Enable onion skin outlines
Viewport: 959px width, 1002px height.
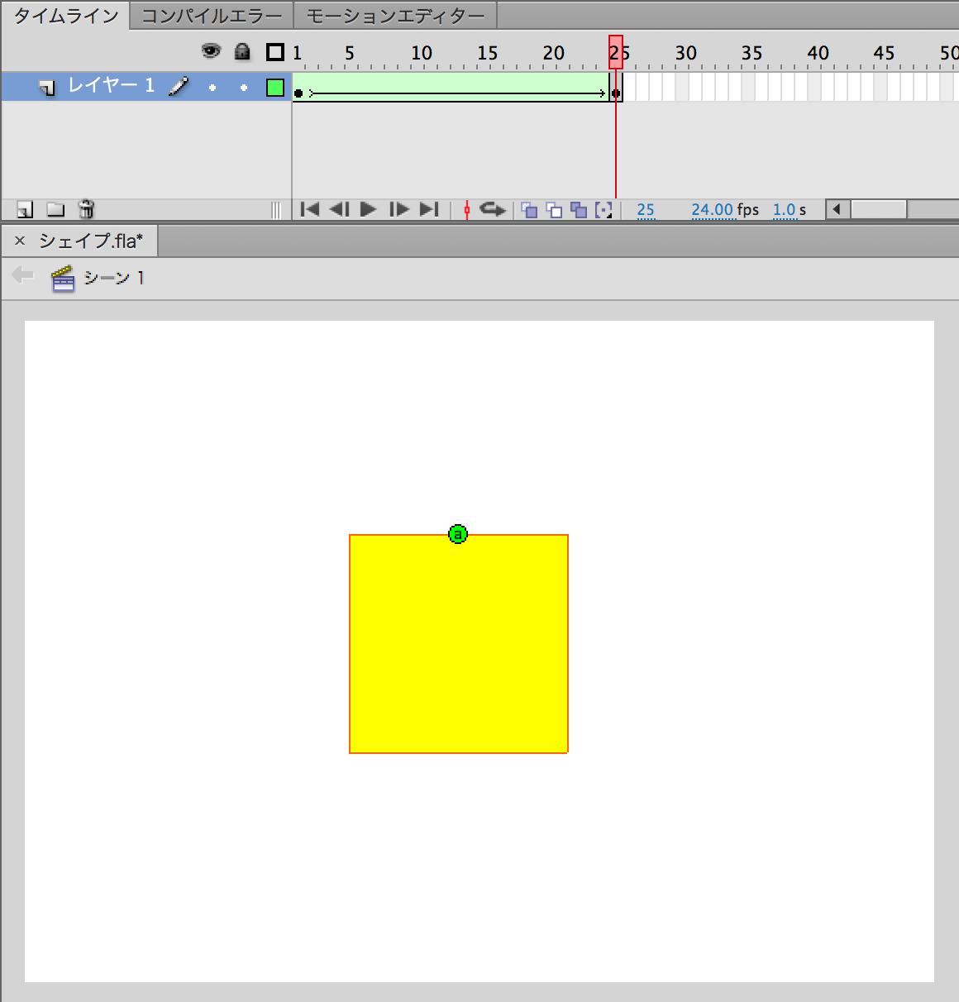click(554, 210)
